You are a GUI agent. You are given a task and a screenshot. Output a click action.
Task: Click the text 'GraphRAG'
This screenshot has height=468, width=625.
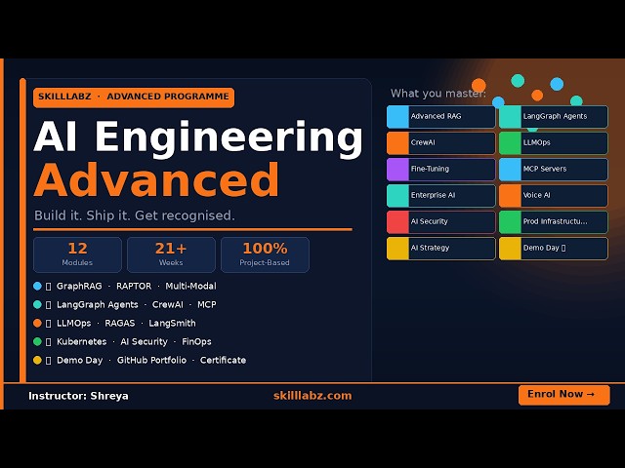point(79,286)
